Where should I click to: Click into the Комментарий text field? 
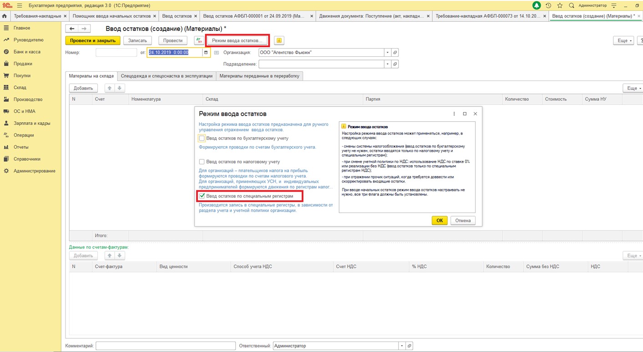pyautogui.click(x=165, y=346)
